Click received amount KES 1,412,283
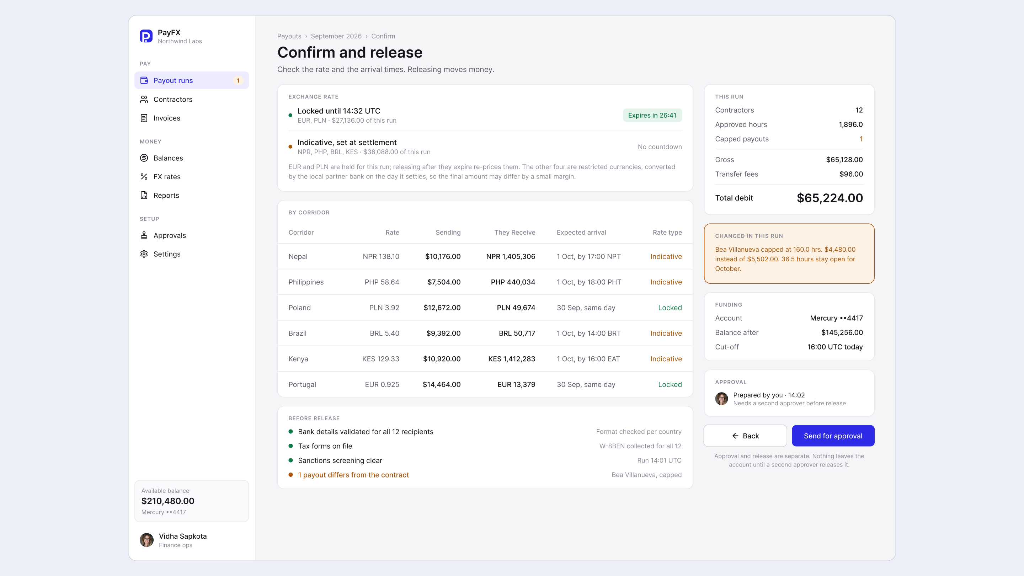 pos(512,359)
